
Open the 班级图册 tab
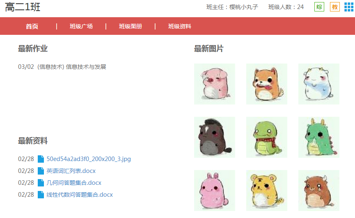(x=131, y=27)
